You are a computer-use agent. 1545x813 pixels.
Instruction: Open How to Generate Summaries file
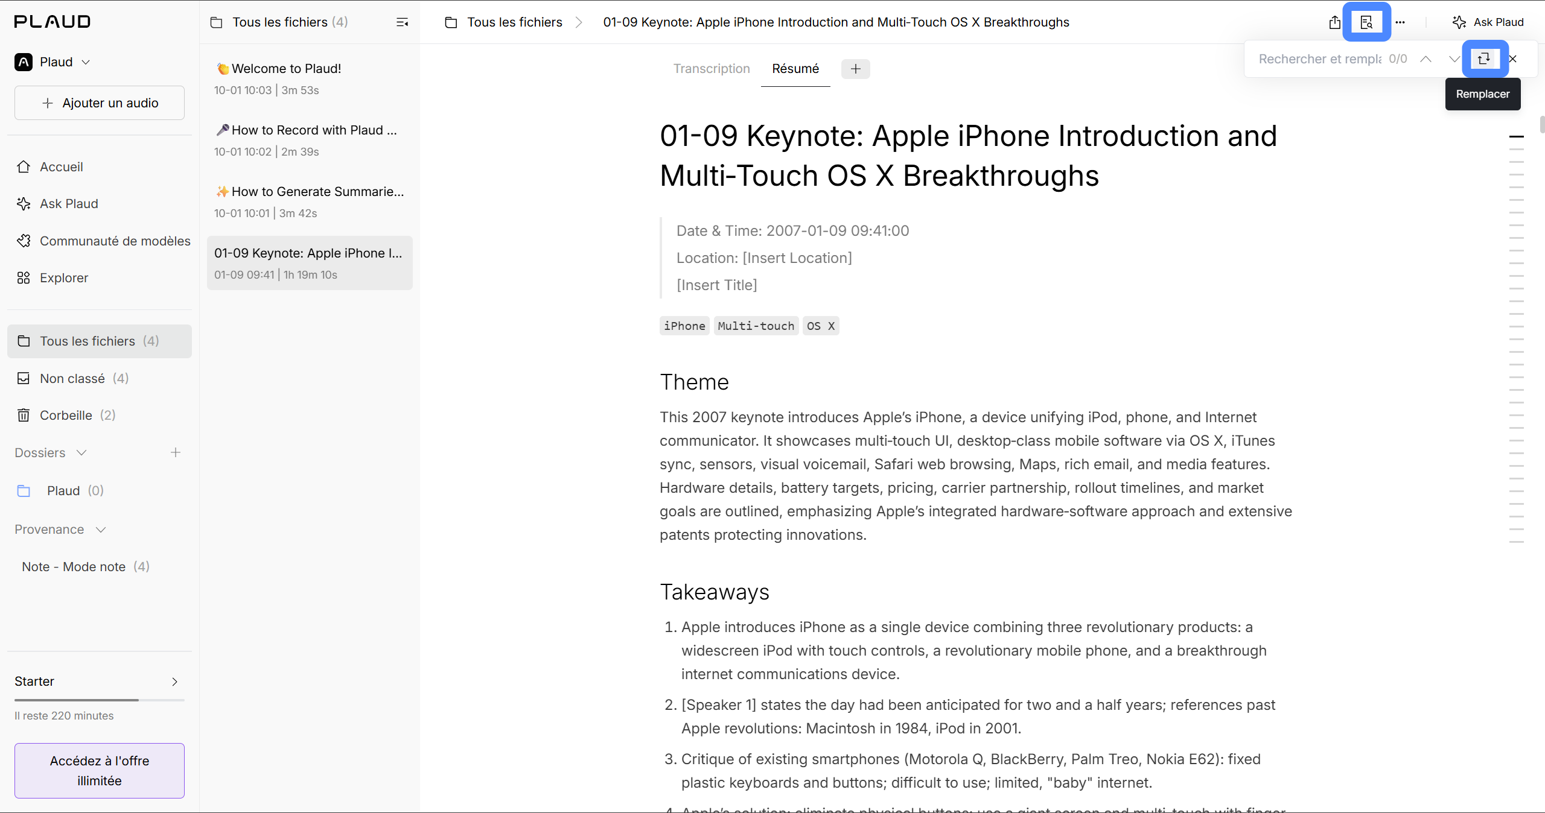point(310,201)
